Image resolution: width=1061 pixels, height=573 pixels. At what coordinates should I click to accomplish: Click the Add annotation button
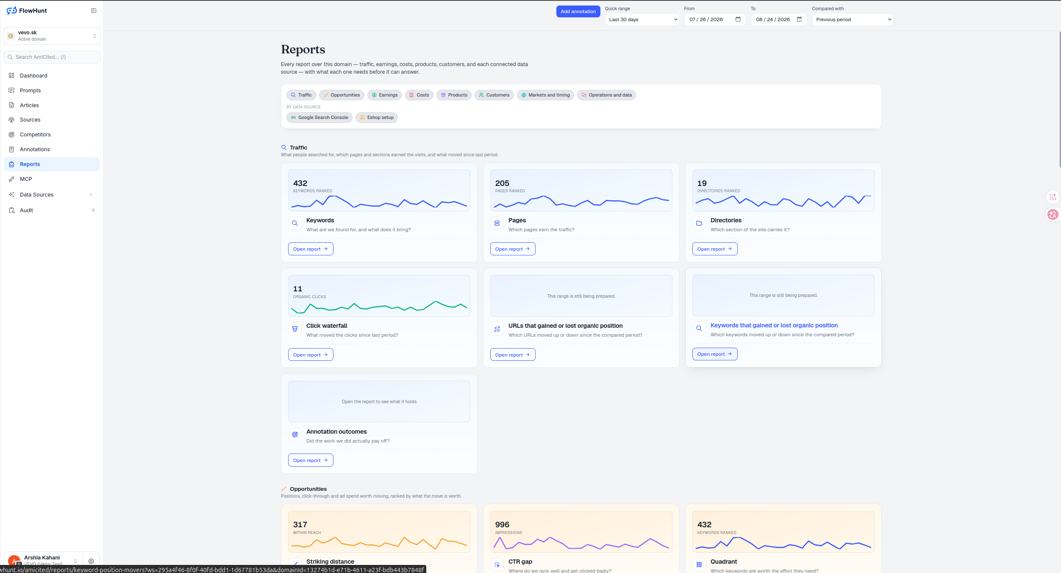click(578, 11)
